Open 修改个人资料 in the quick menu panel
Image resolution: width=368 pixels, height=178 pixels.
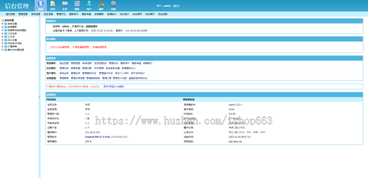click(x=122, y=73)
